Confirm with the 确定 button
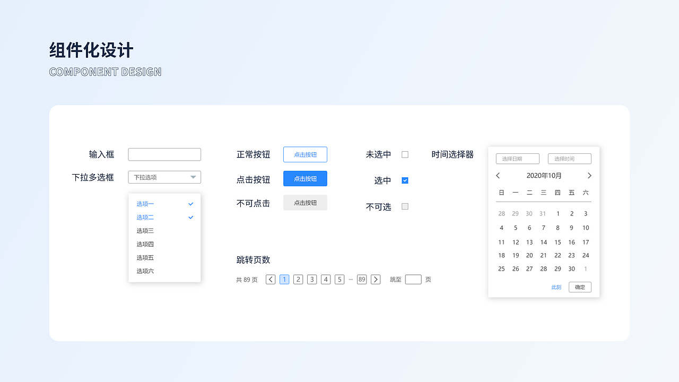The width and height of the screenshot is (679, 382). point(580,287)
